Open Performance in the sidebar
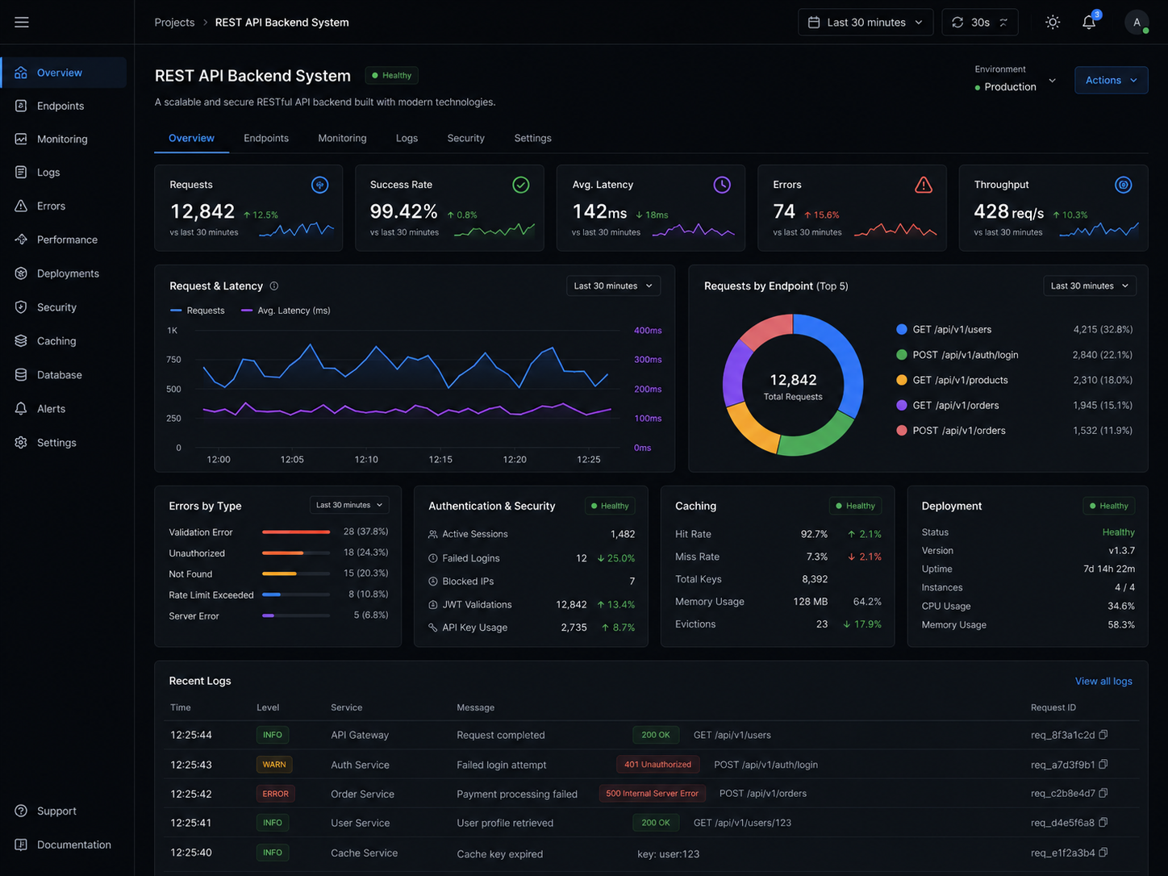1168x876 pixels. tap(67, 240)
